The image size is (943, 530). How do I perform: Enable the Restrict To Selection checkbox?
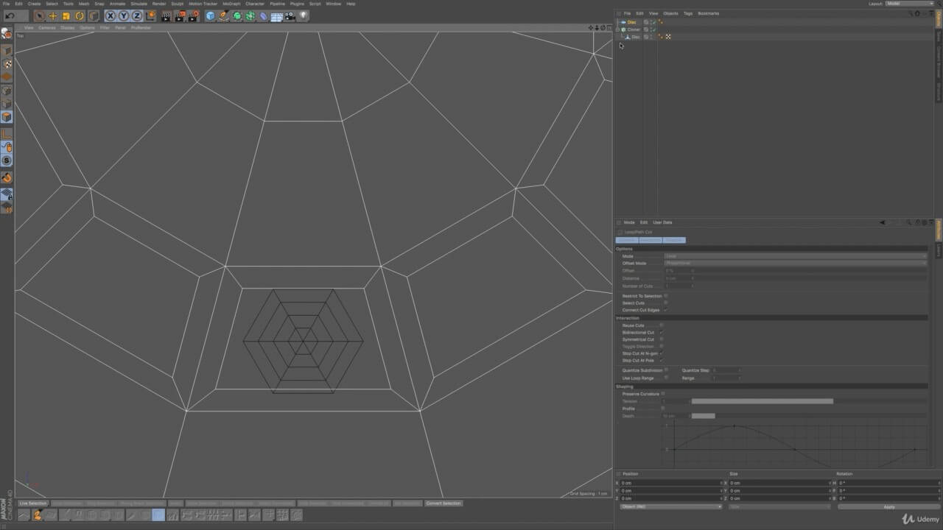(x=666, y=296)
